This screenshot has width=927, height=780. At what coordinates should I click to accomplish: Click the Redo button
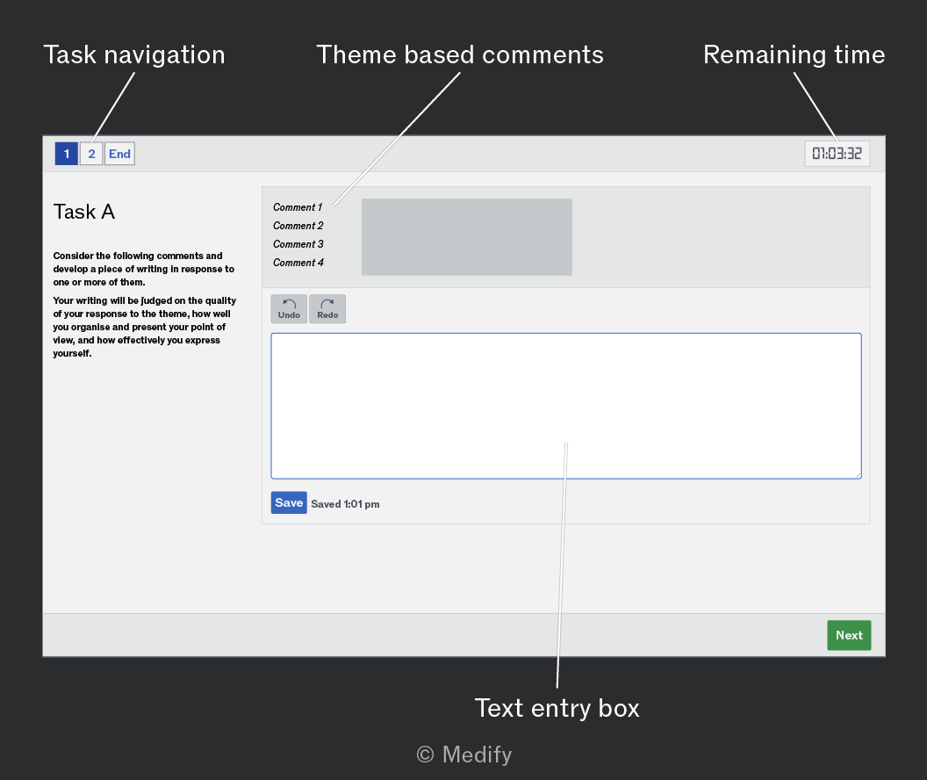pos(327,308)
